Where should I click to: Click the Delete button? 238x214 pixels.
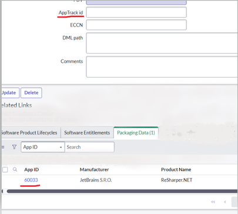[x=31, y=93]
